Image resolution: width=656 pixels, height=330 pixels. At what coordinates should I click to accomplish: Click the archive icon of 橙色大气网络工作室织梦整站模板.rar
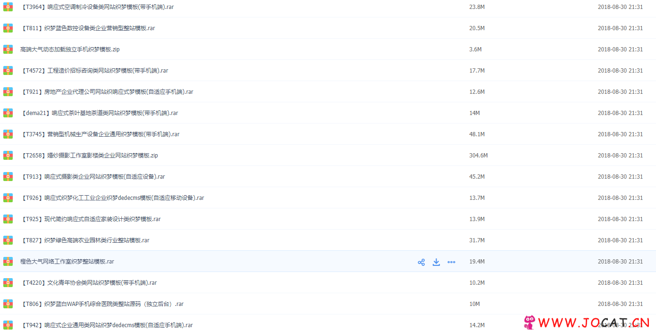pos(8,262)
